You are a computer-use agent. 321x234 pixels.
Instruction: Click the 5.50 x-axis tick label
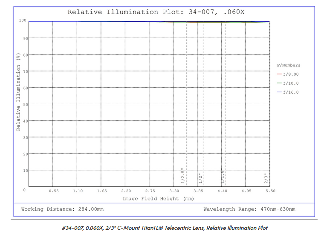pyautogui.click(x=270, y=191)
